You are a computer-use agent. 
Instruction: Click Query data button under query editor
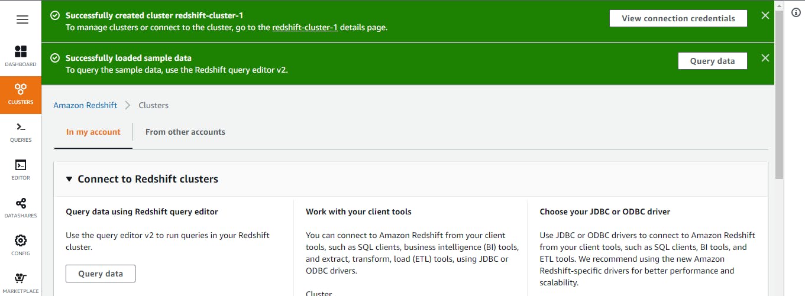coord(101,274)
